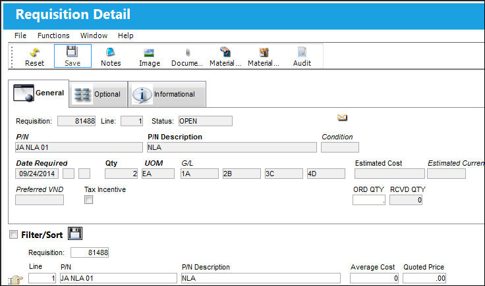Image resolution: width=485 pixels, height=286 pixels.
Task: Click the Average Cost cell
Action: [374, 278]
